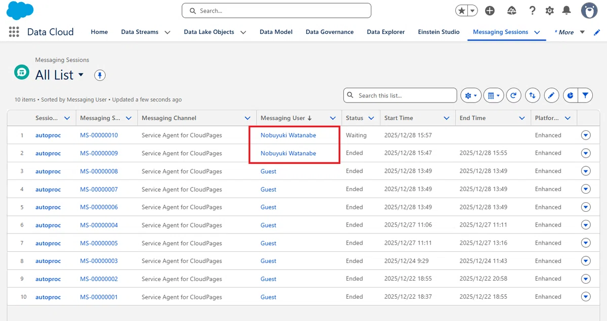Expand the Data Streams tab chevron
Image resolution: width=607 pixels, height=321 pixels.
pyautogui.click(x=167, y=32)
